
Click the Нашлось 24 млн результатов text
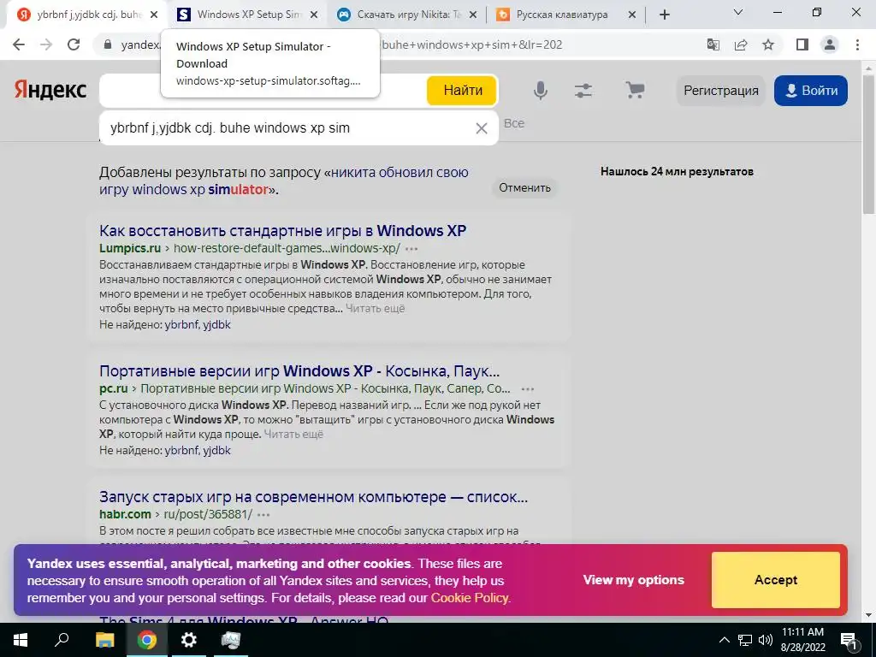[x=678, y=171]
